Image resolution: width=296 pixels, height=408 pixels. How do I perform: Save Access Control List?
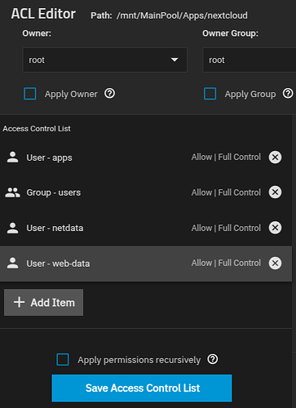(x=142, y=388)
